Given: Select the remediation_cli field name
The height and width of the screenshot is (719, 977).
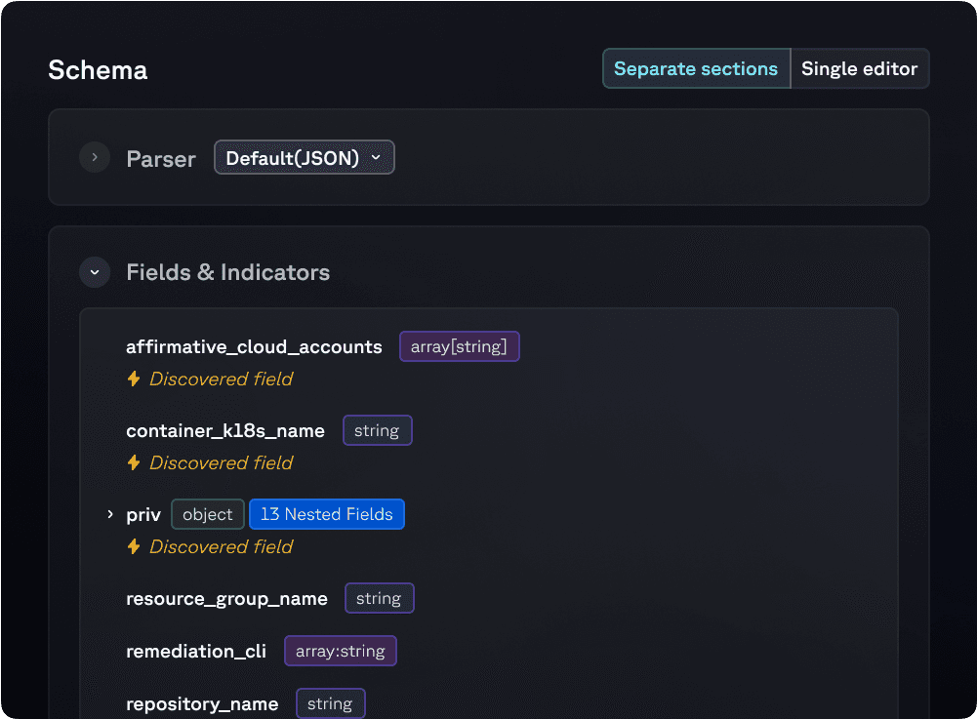Looking at the screenshot, I should click(x=196, y=651).
